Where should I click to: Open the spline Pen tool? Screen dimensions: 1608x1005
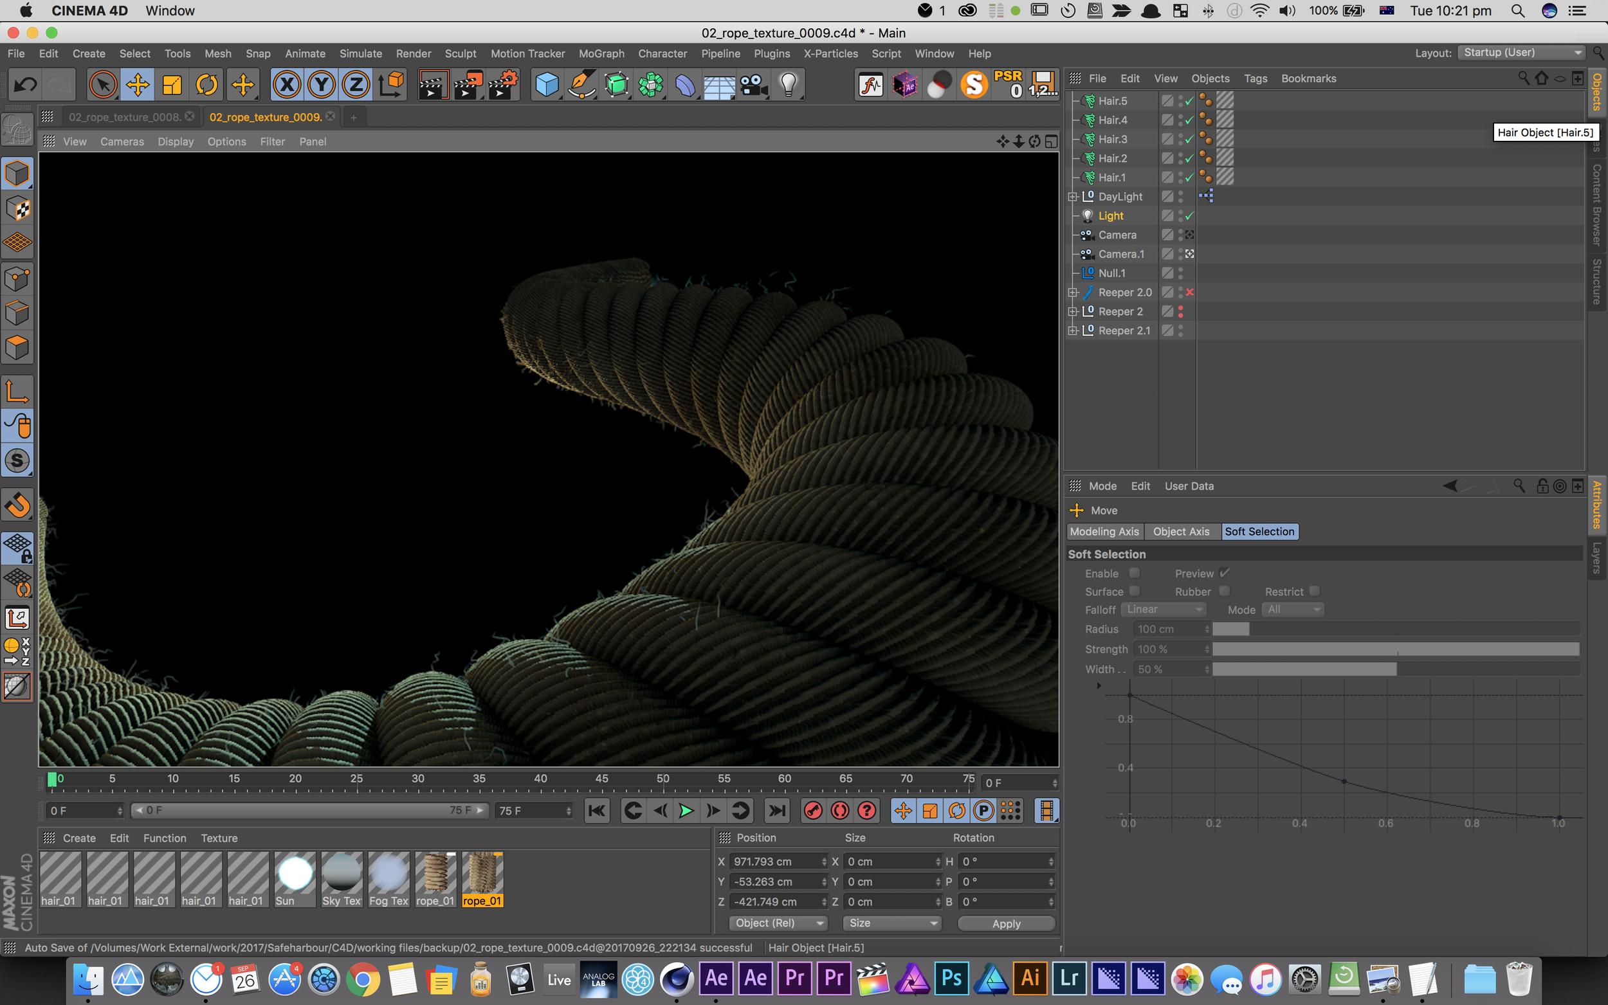click(x=581, y=84)
